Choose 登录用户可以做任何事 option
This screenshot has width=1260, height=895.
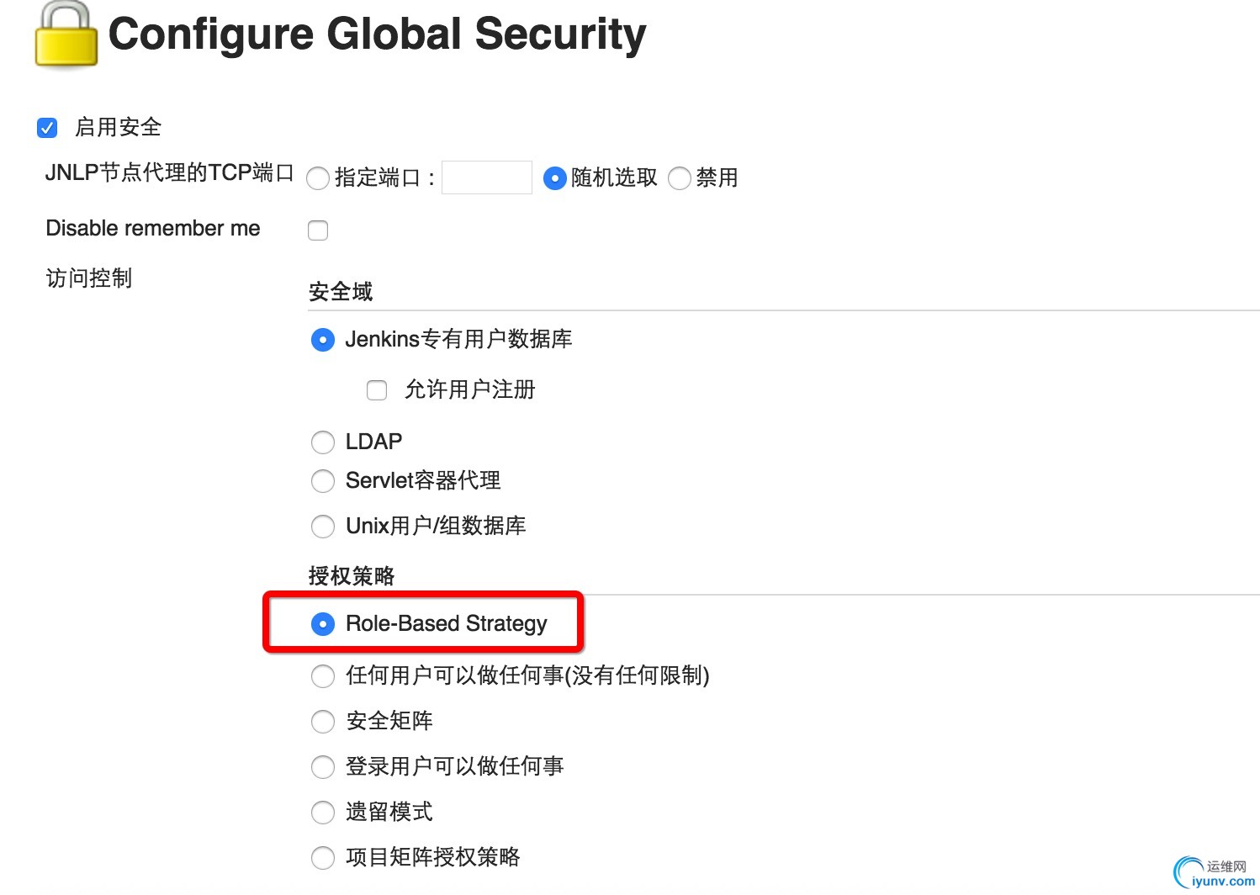[x=323, y=767]
